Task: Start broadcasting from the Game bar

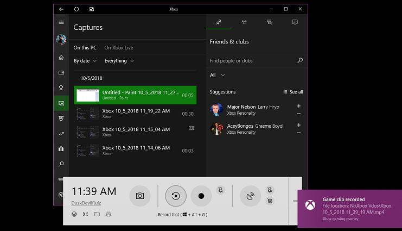Action: coord(251,196)
